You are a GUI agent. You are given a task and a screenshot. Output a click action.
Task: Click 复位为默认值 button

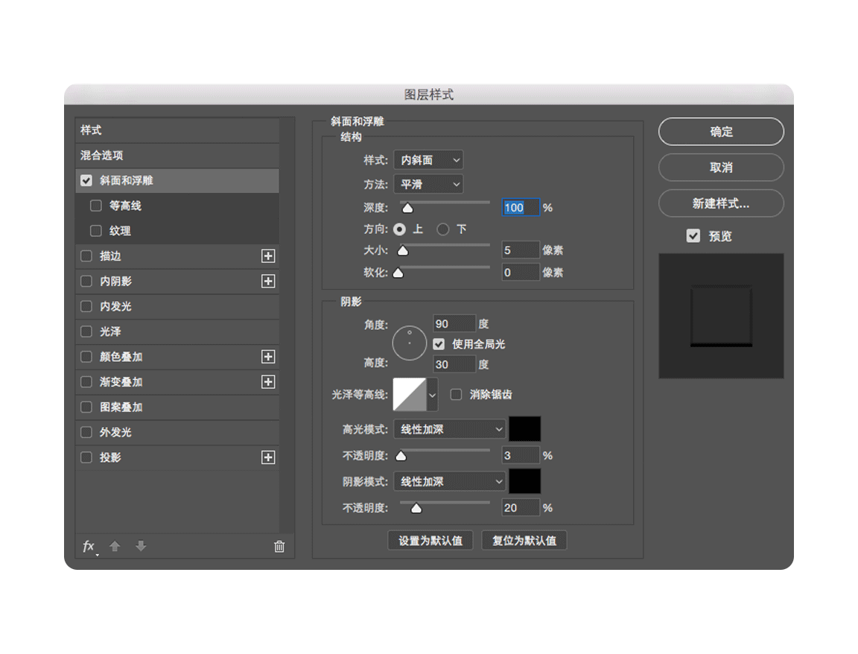(x=524, y=541)
